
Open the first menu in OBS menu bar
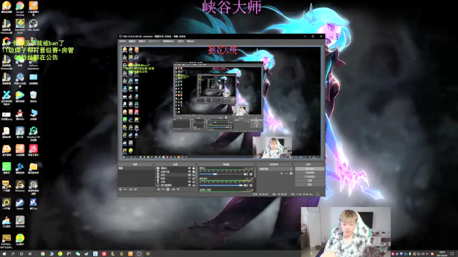pyautogui.click(x=122, y=41)
